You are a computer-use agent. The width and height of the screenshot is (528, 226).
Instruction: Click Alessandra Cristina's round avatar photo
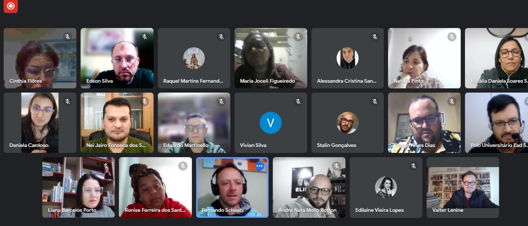(x=347, y=58)
